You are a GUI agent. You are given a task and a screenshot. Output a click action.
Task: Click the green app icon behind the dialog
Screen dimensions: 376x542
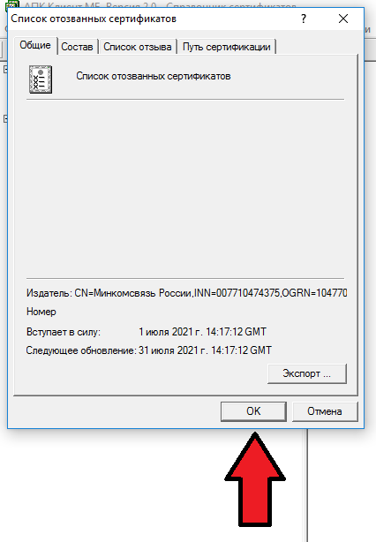pyautogui.click(x=12, y=4)
